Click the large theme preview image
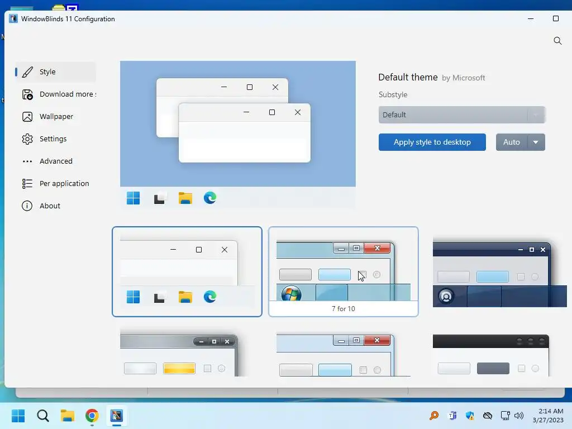The width and height of the screenshot is (572, 429). [x=238, y=135]
